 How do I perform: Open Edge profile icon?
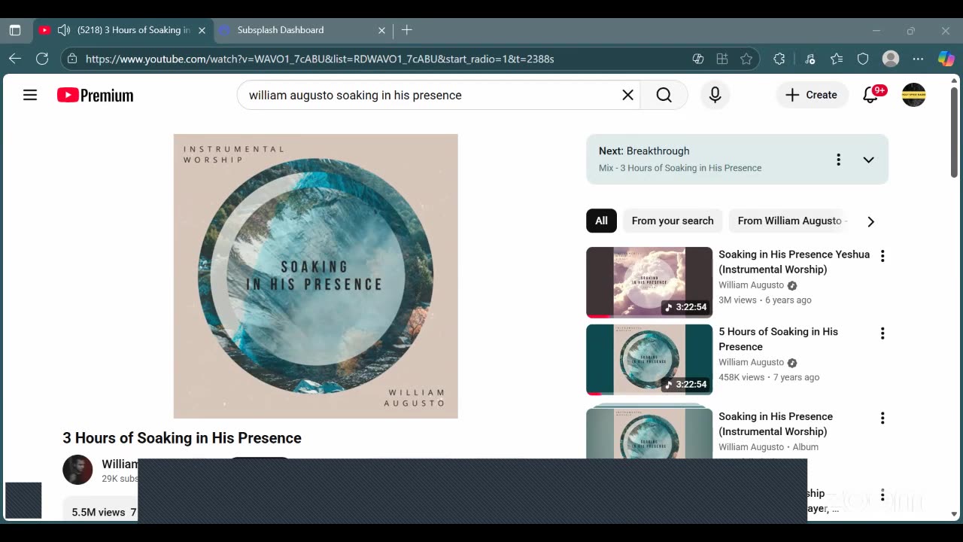pos(891,59)
